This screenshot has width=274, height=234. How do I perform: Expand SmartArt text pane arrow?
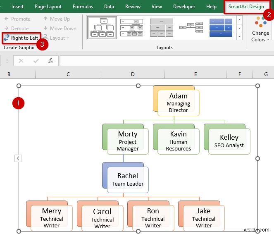click(x=18, y=158)
